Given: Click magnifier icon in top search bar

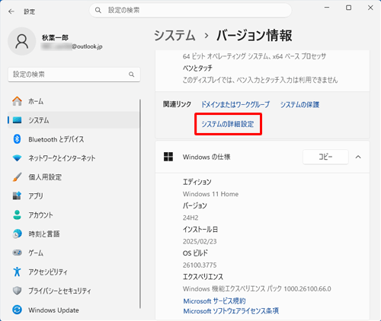Looking at the screenshot, I should click(x=98, y=10).
